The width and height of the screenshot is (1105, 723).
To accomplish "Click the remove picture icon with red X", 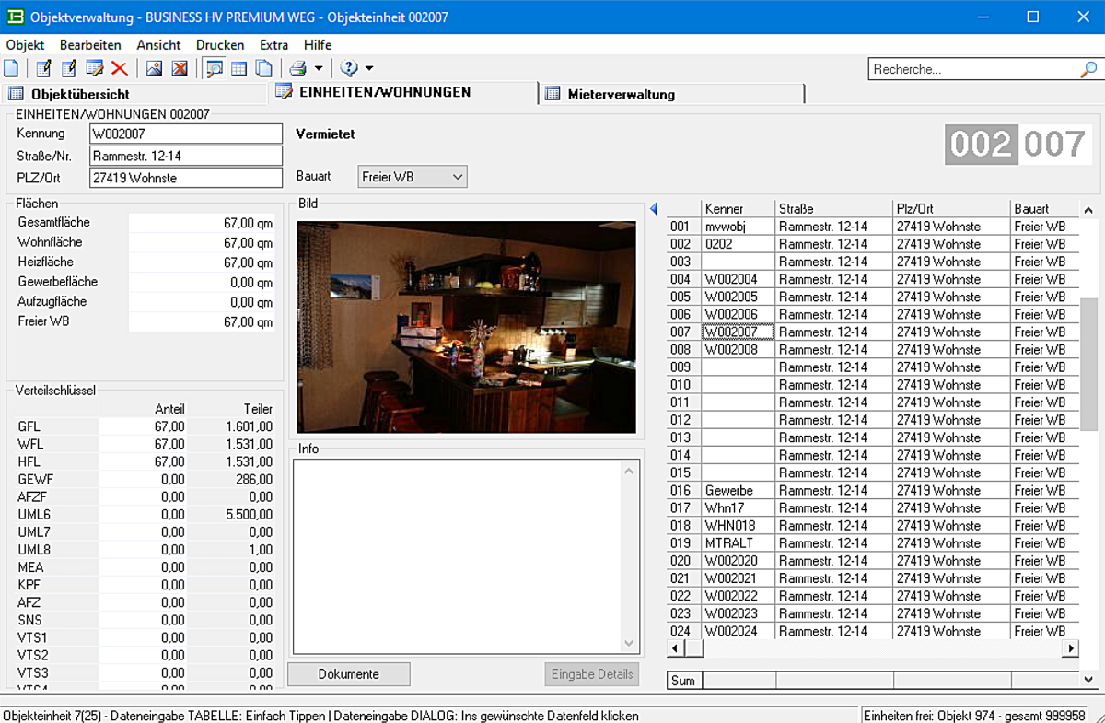I will pyautogui.click(x=180, y=68).
